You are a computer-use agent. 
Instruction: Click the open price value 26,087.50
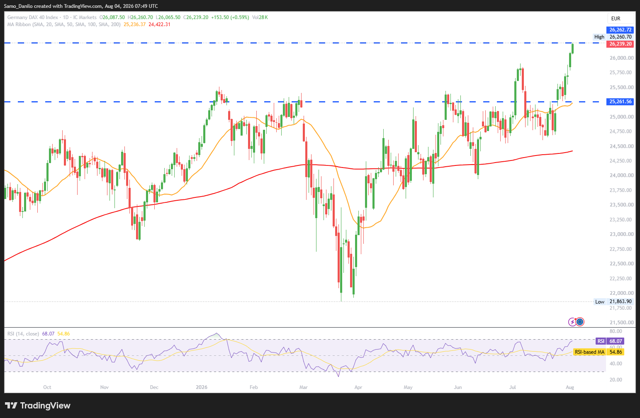[113, 17]
